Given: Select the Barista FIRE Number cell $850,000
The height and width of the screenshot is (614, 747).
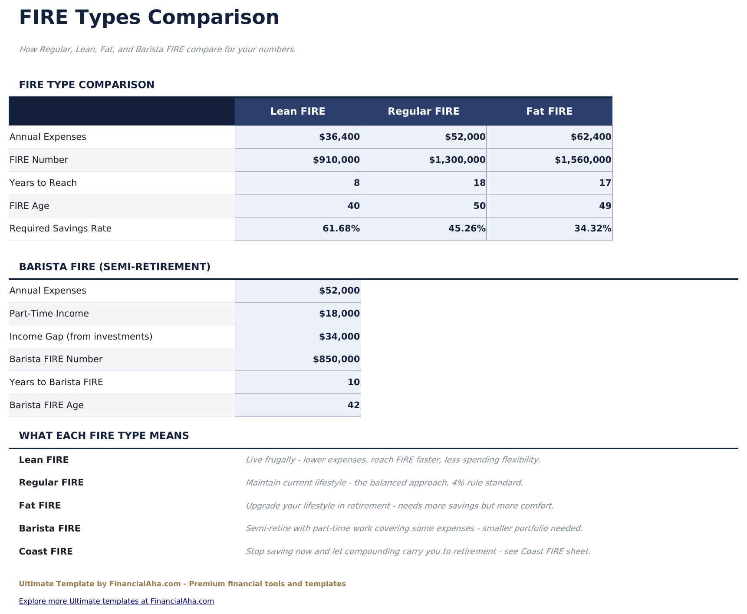Looking at the screenshot, I should (x=298, y=359).
